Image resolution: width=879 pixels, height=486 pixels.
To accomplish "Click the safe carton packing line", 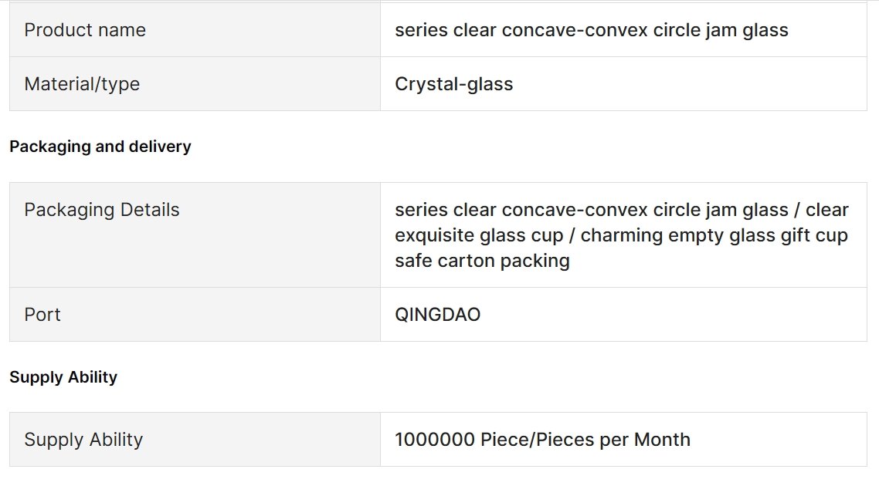I will (x=482, y=261).
